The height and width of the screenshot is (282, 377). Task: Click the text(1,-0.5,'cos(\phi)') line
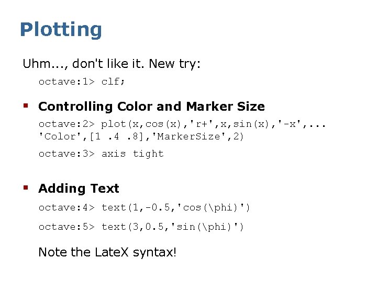click(145, 208)
